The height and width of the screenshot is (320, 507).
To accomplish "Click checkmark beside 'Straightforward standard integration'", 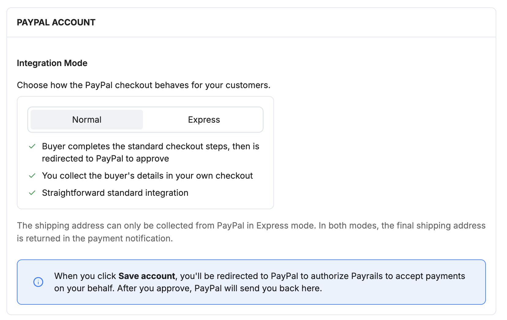I will [32, 193].
